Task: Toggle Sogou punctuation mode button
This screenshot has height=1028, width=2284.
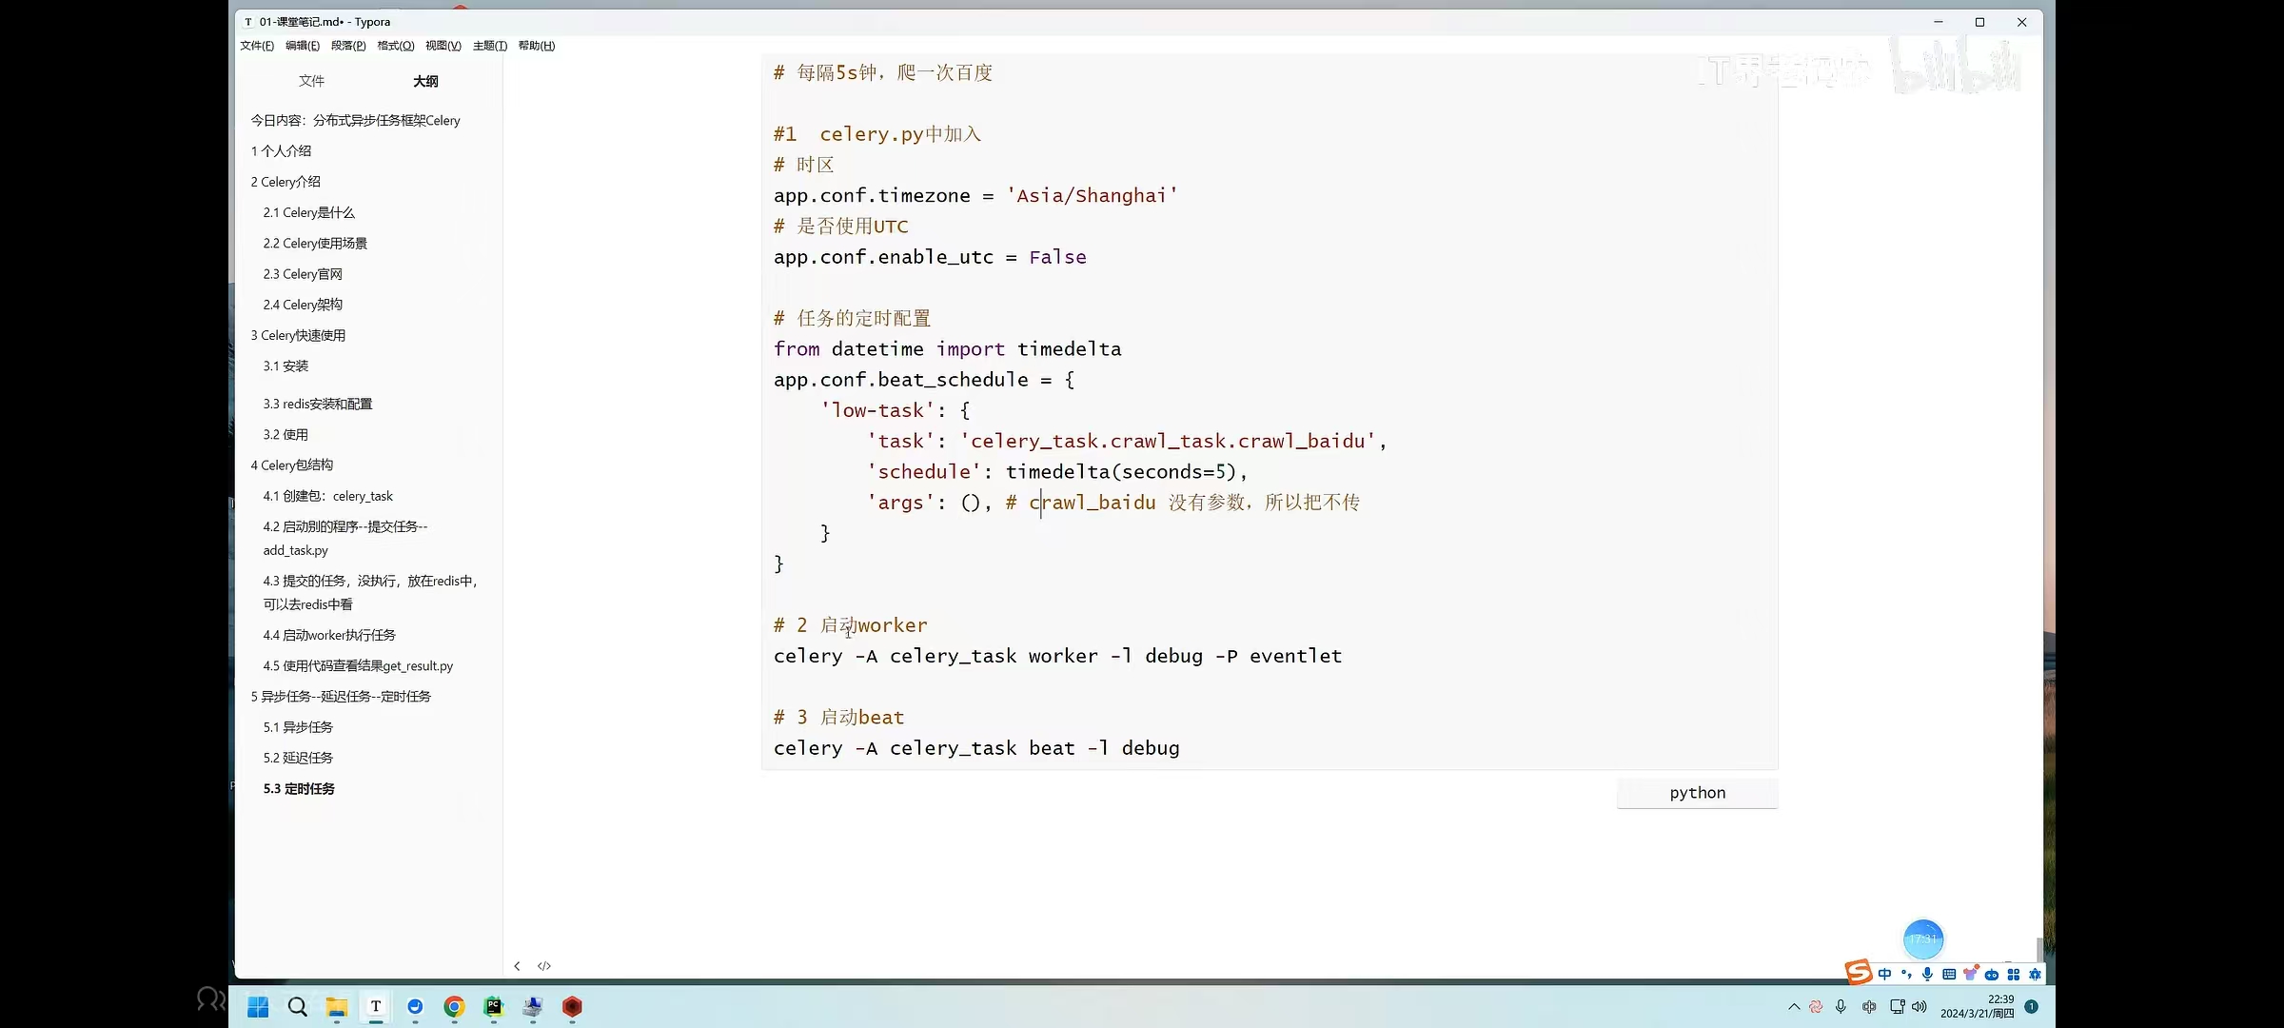Action: click(1906, 974)
